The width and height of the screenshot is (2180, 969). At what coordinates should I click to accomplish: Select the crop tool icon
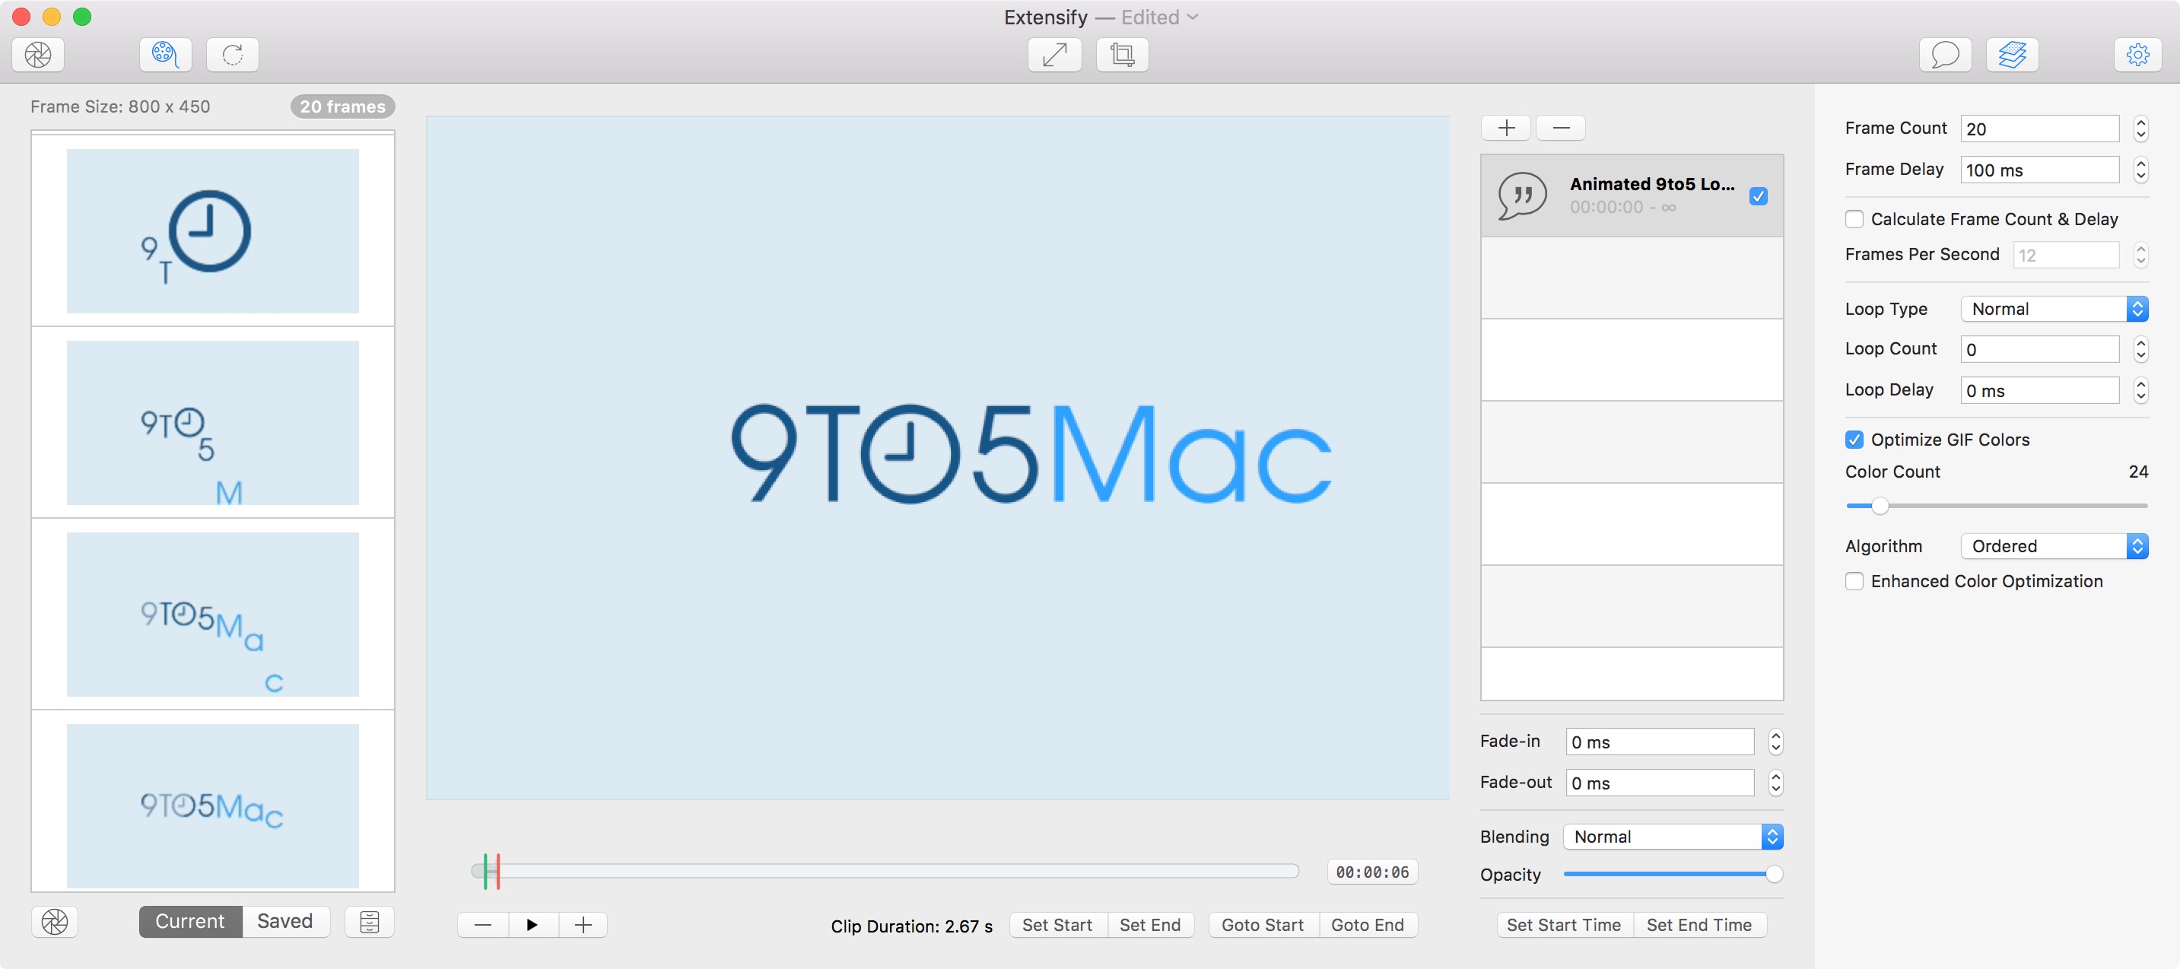1122,55
